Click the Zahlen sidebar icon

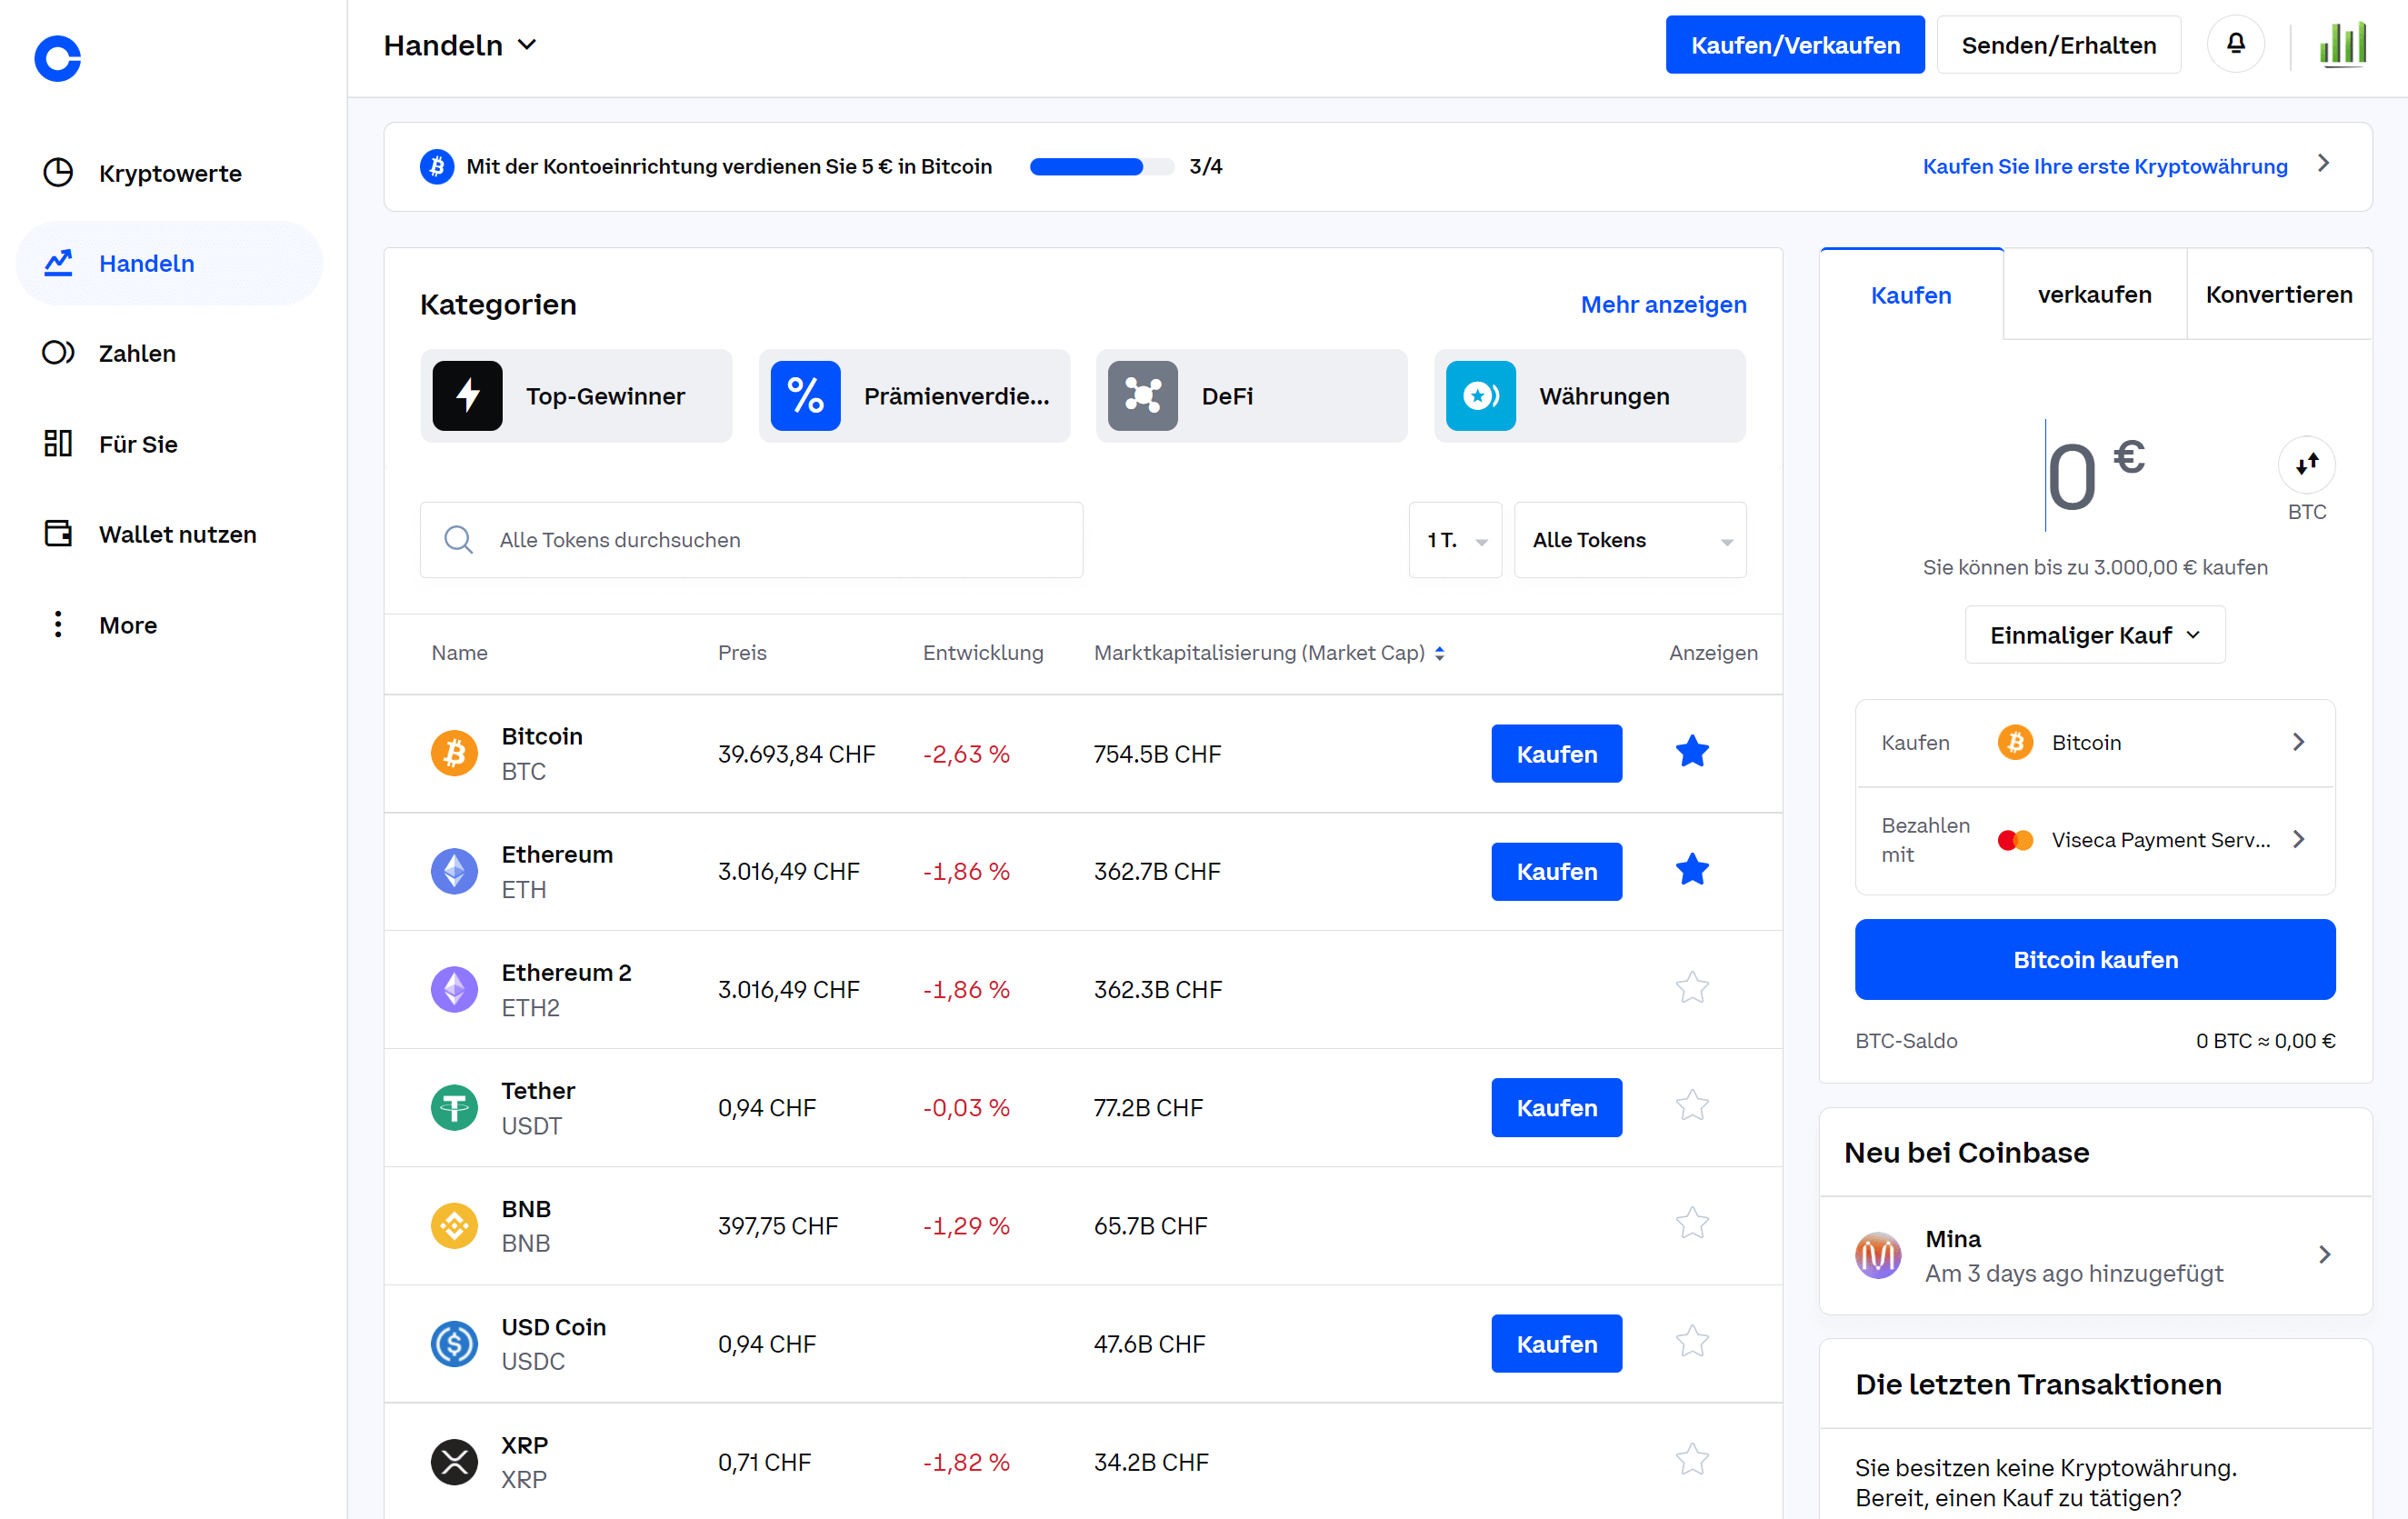[x=58, y=353]
